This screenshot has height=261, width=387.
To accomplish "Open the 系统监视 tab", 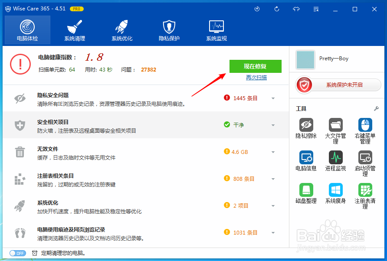I will pyautogui.click(x=216, y=30).
